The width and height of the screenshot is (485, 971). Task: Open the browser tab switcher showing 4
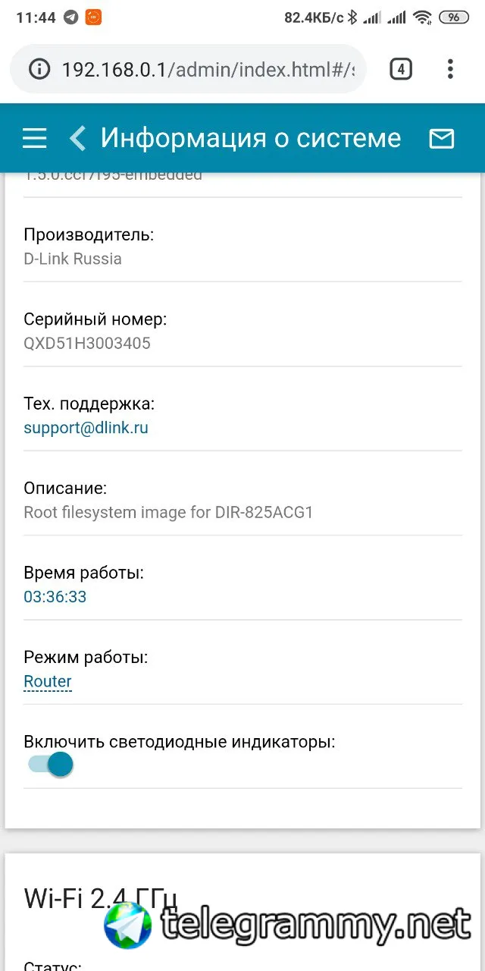(401, 70)
